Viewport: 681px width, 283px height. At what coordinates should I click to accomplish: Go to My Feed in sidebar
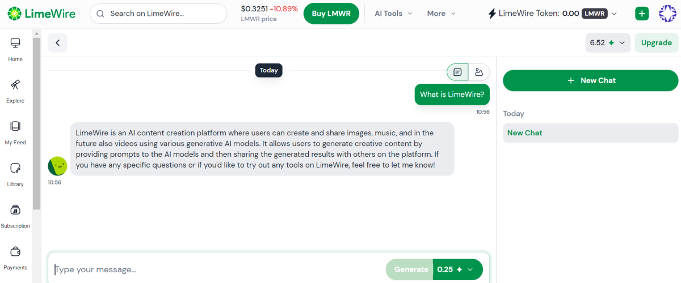point(15,132)
